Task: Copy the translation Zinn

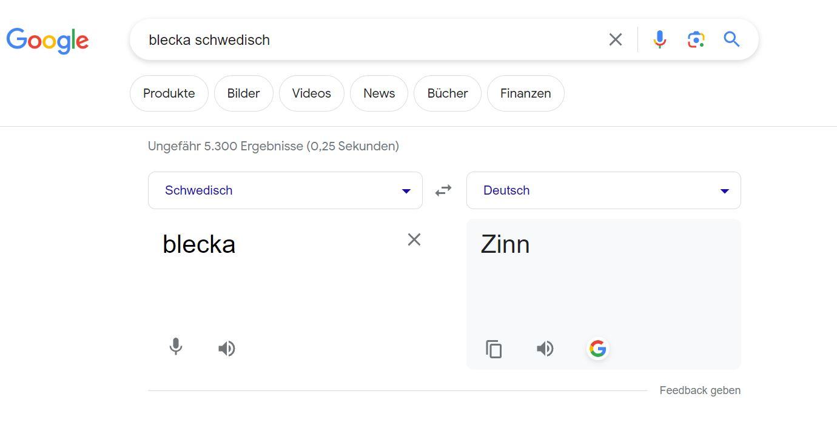Action: point(494,349)
